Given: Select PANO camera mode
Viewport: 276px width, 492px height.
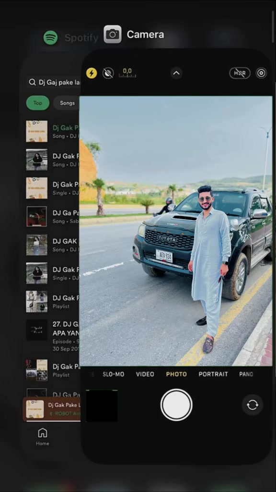Looking at the screenshot, I should pos(246,374).
